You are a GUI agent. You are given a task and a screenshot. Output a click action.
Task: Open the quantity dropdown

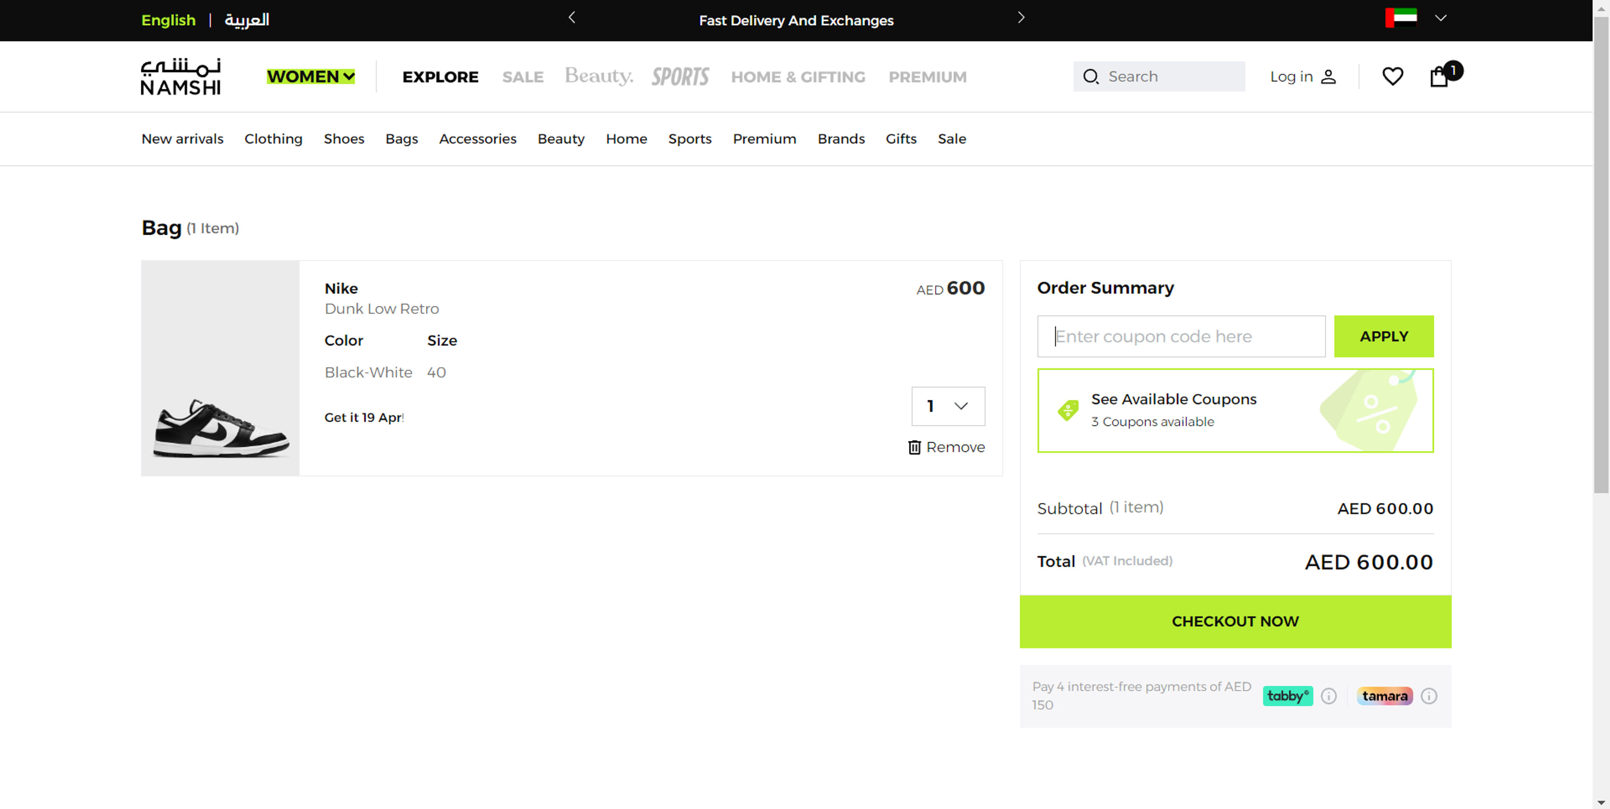[948, 406]
